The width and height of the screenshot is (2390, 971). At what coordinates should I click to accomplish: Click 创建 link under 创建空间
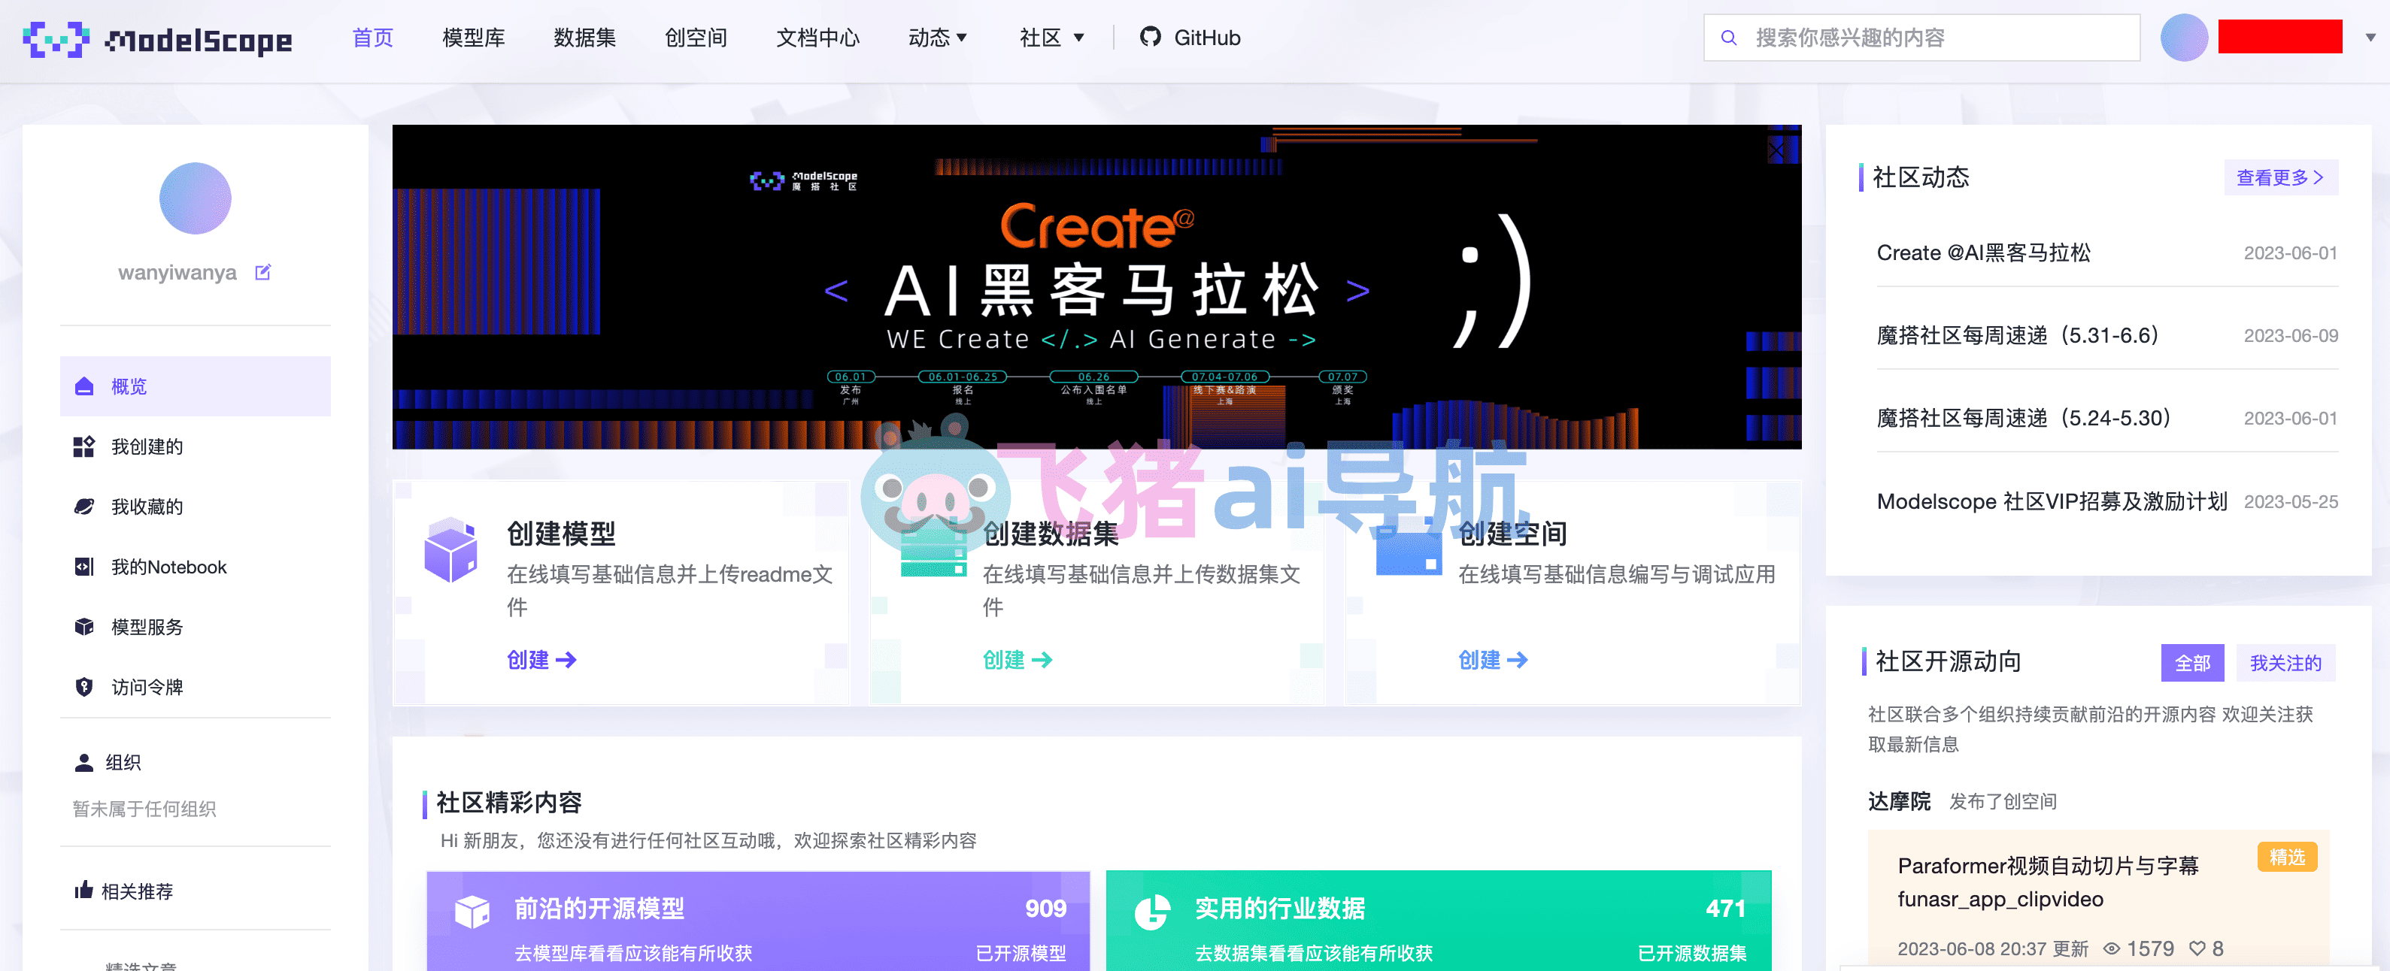(x=1493, y=659)
